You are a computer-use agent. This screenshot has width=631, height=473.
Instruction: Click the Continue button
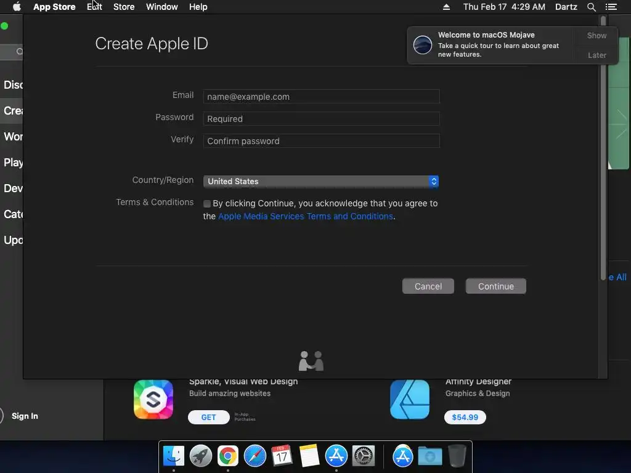tap(496, 286)
